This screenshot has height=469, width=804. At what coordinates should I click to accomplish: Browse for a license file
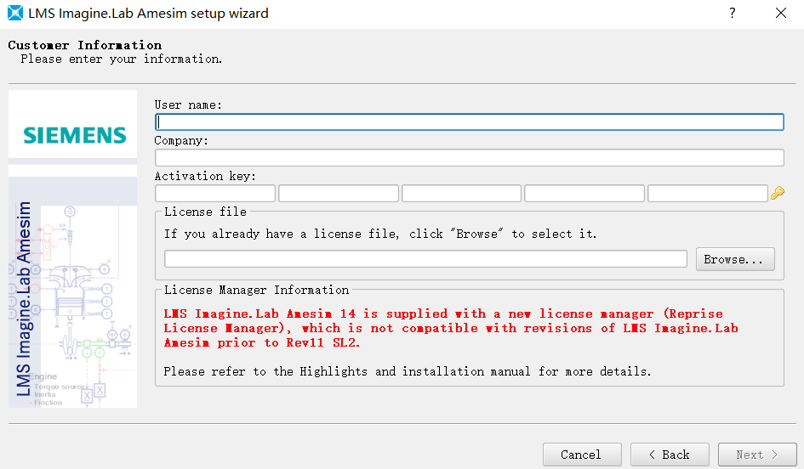point(735,259)
